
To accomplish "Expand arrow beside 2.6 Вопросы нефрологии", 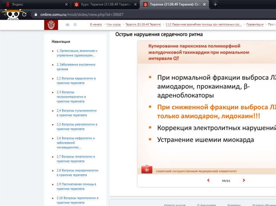I will (x=53, y=138).
